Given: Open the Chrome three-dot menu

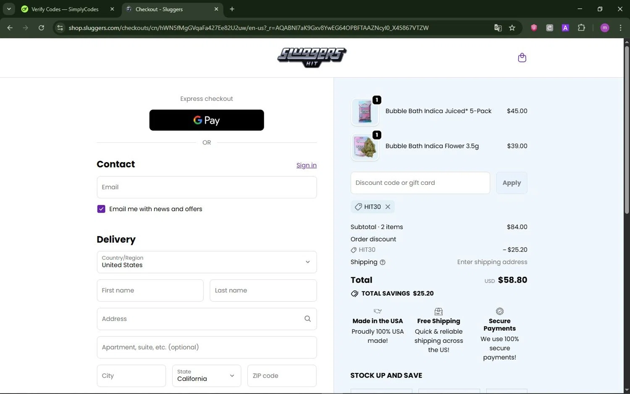Looking at the screenshot, I should tap(620, 28).
